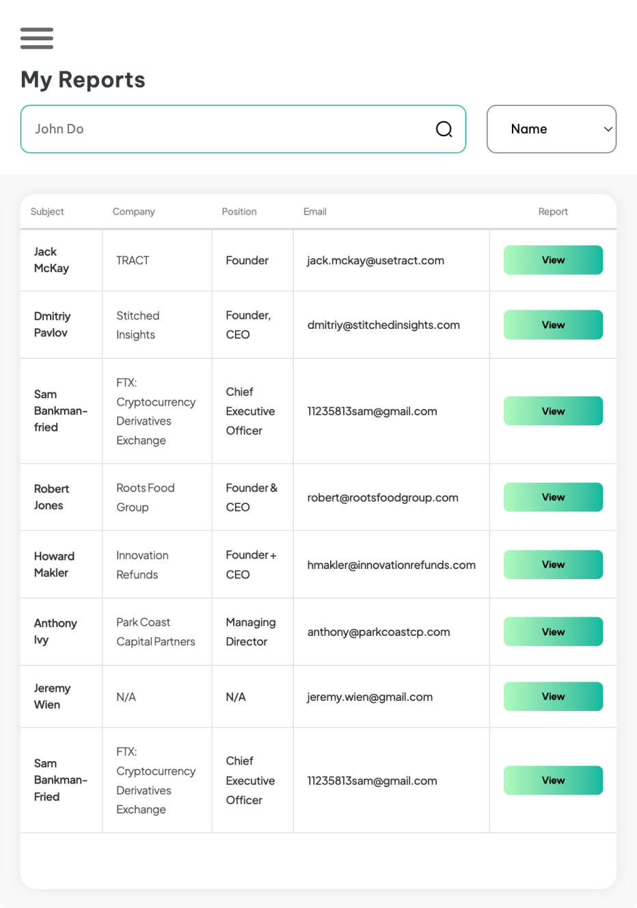637x908 pixels.
Task: Open the report for Jeremy Wien
Action: pos(552,697)
